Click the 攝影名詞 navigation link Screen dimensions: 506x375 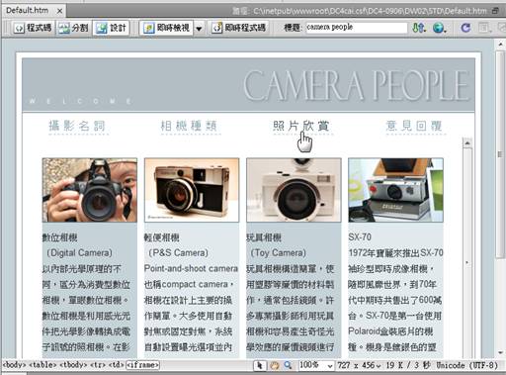(77, 126)
